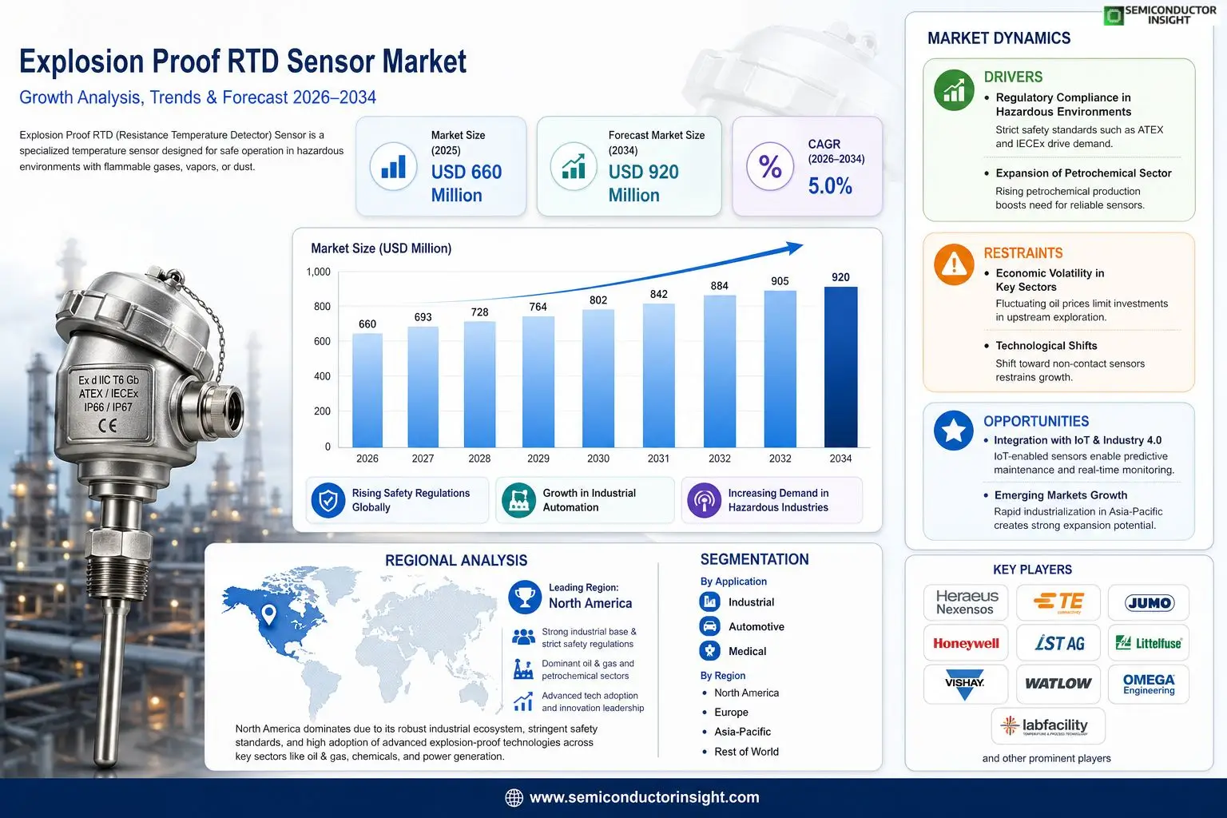The image size is (1227, 818).
Task: Select the Heraeus Nexensos logo
Action: click(x=966, y=602)
